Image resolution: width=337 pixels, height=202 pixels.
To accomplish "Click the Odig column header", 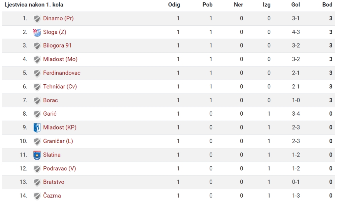I will 174,5.
